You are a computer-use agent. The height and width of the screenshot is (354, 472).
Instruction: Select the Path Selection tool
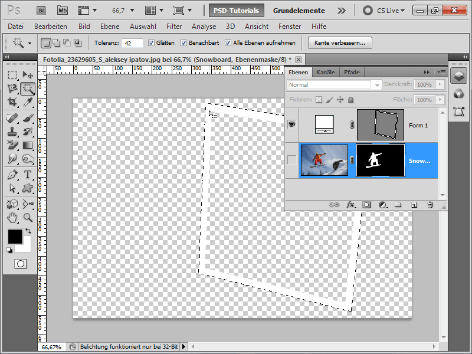[x=12, y=188]
